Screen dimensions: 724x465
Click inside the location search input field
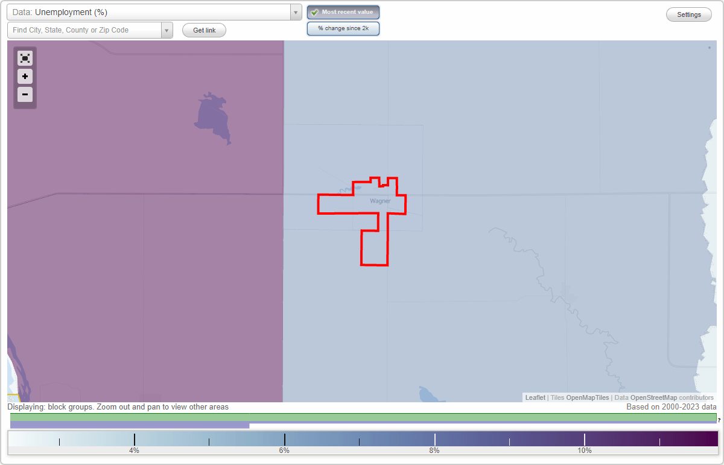click(x=84, y=28)
